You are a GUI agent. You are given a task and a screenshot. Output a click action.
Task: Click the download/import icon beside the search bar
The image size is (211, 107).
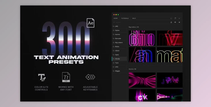click(x=171, y=22)
